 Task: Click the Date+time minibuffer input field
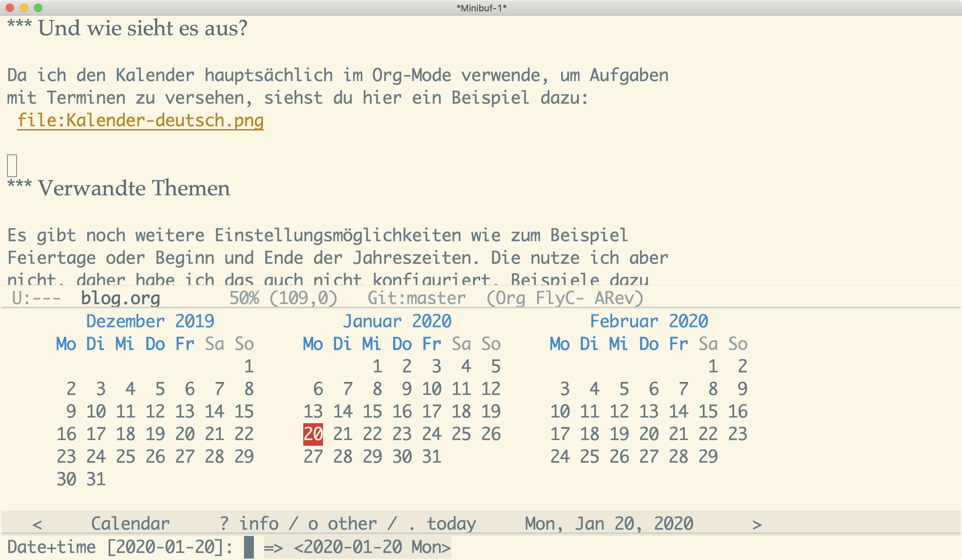click(x=249, y=547)
